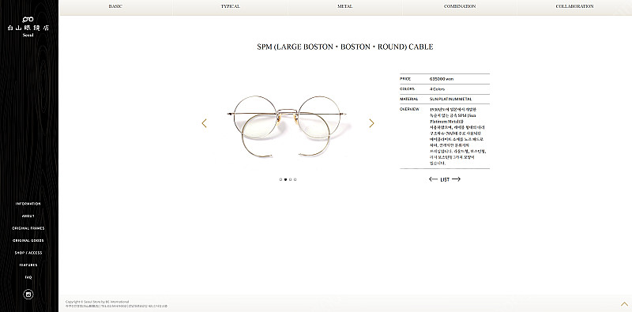Open the BASIC category tab
Image resolution: width=632 pixels, height=312 pixels.
coord(115,6)
